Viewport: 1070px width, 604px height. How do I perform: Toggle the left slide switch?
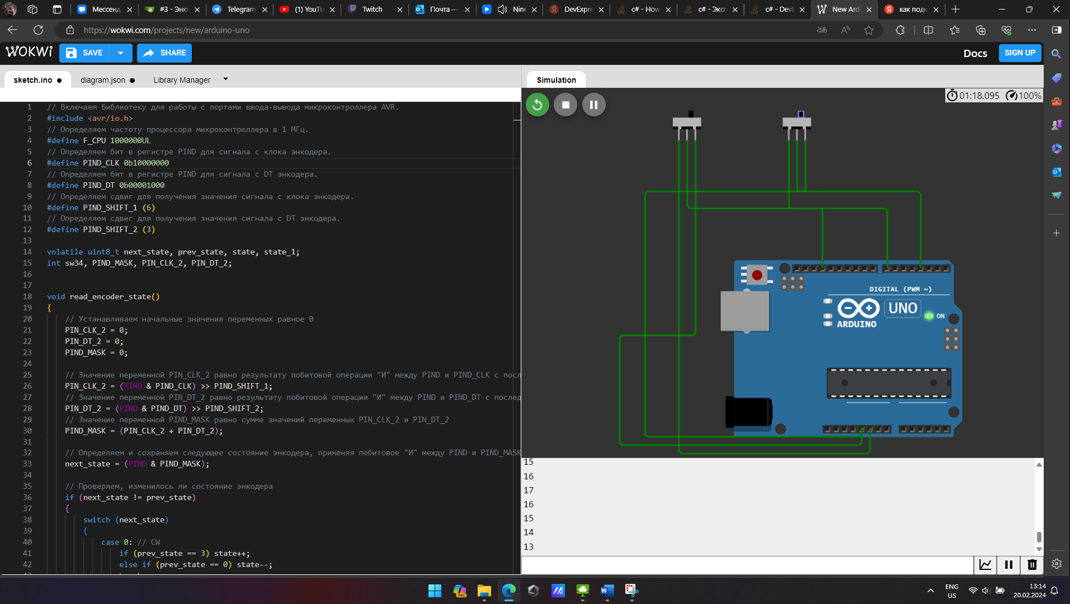[x=687, y=121]
